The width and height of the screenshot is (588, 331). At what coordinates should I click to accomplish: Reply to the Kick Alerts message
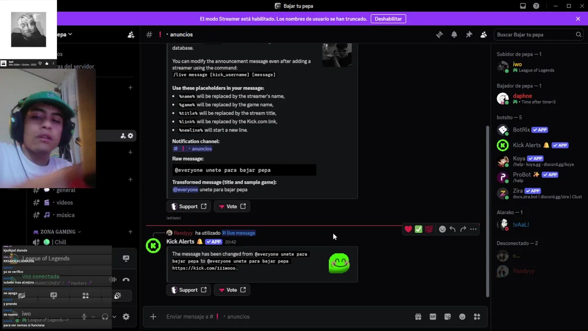[x=452, y=229]
